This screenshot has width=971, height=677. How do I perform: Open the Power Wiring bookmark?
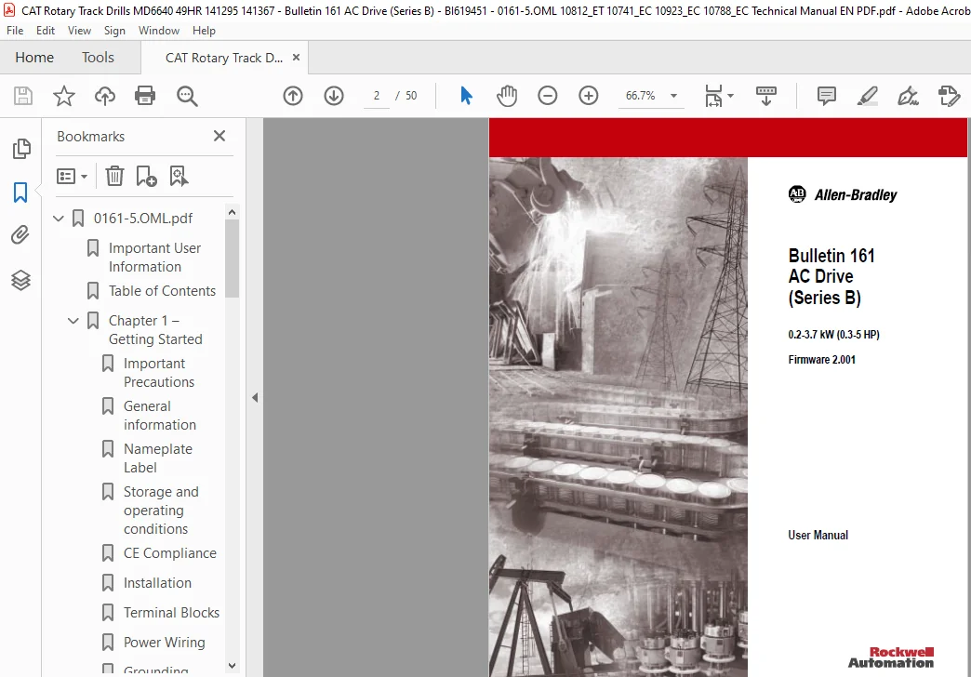click(164, 643)
